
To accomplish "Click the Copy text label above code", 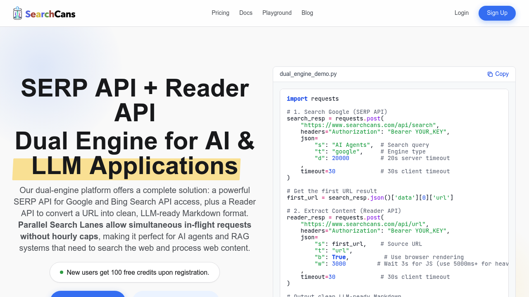I will [502, 74].
